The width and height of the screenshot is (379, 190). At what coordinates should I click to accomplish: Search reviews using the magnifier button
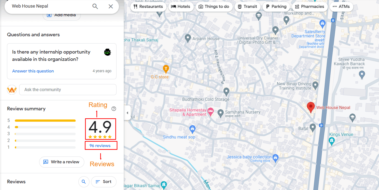pyautogui.click(x=84, y=182)
